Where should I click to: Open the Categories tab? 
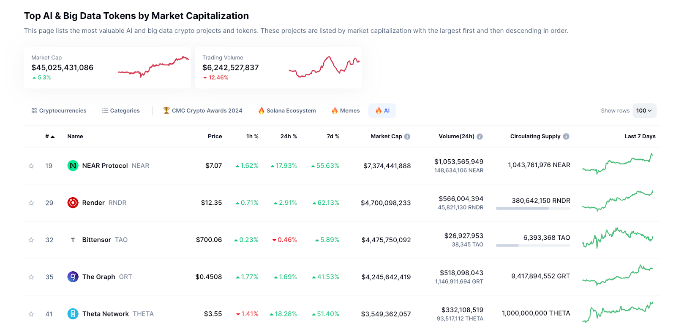tap(121, 111)
